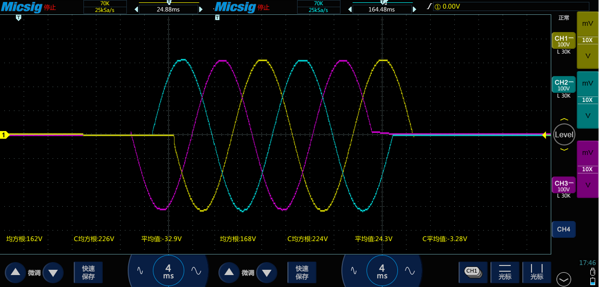Toggle the CH3 channel button
The width and height of the screenshot is (599, 287).
(564, 185)
